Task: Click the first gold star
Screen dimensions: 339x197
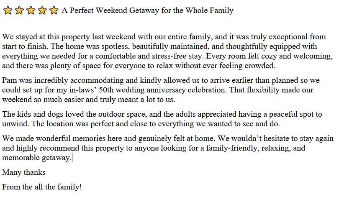Action: 7,10
